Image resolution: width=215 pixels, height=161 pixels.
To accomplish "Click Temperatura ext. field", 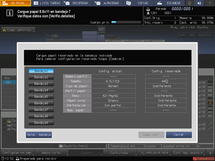I will tap(134, 146).
